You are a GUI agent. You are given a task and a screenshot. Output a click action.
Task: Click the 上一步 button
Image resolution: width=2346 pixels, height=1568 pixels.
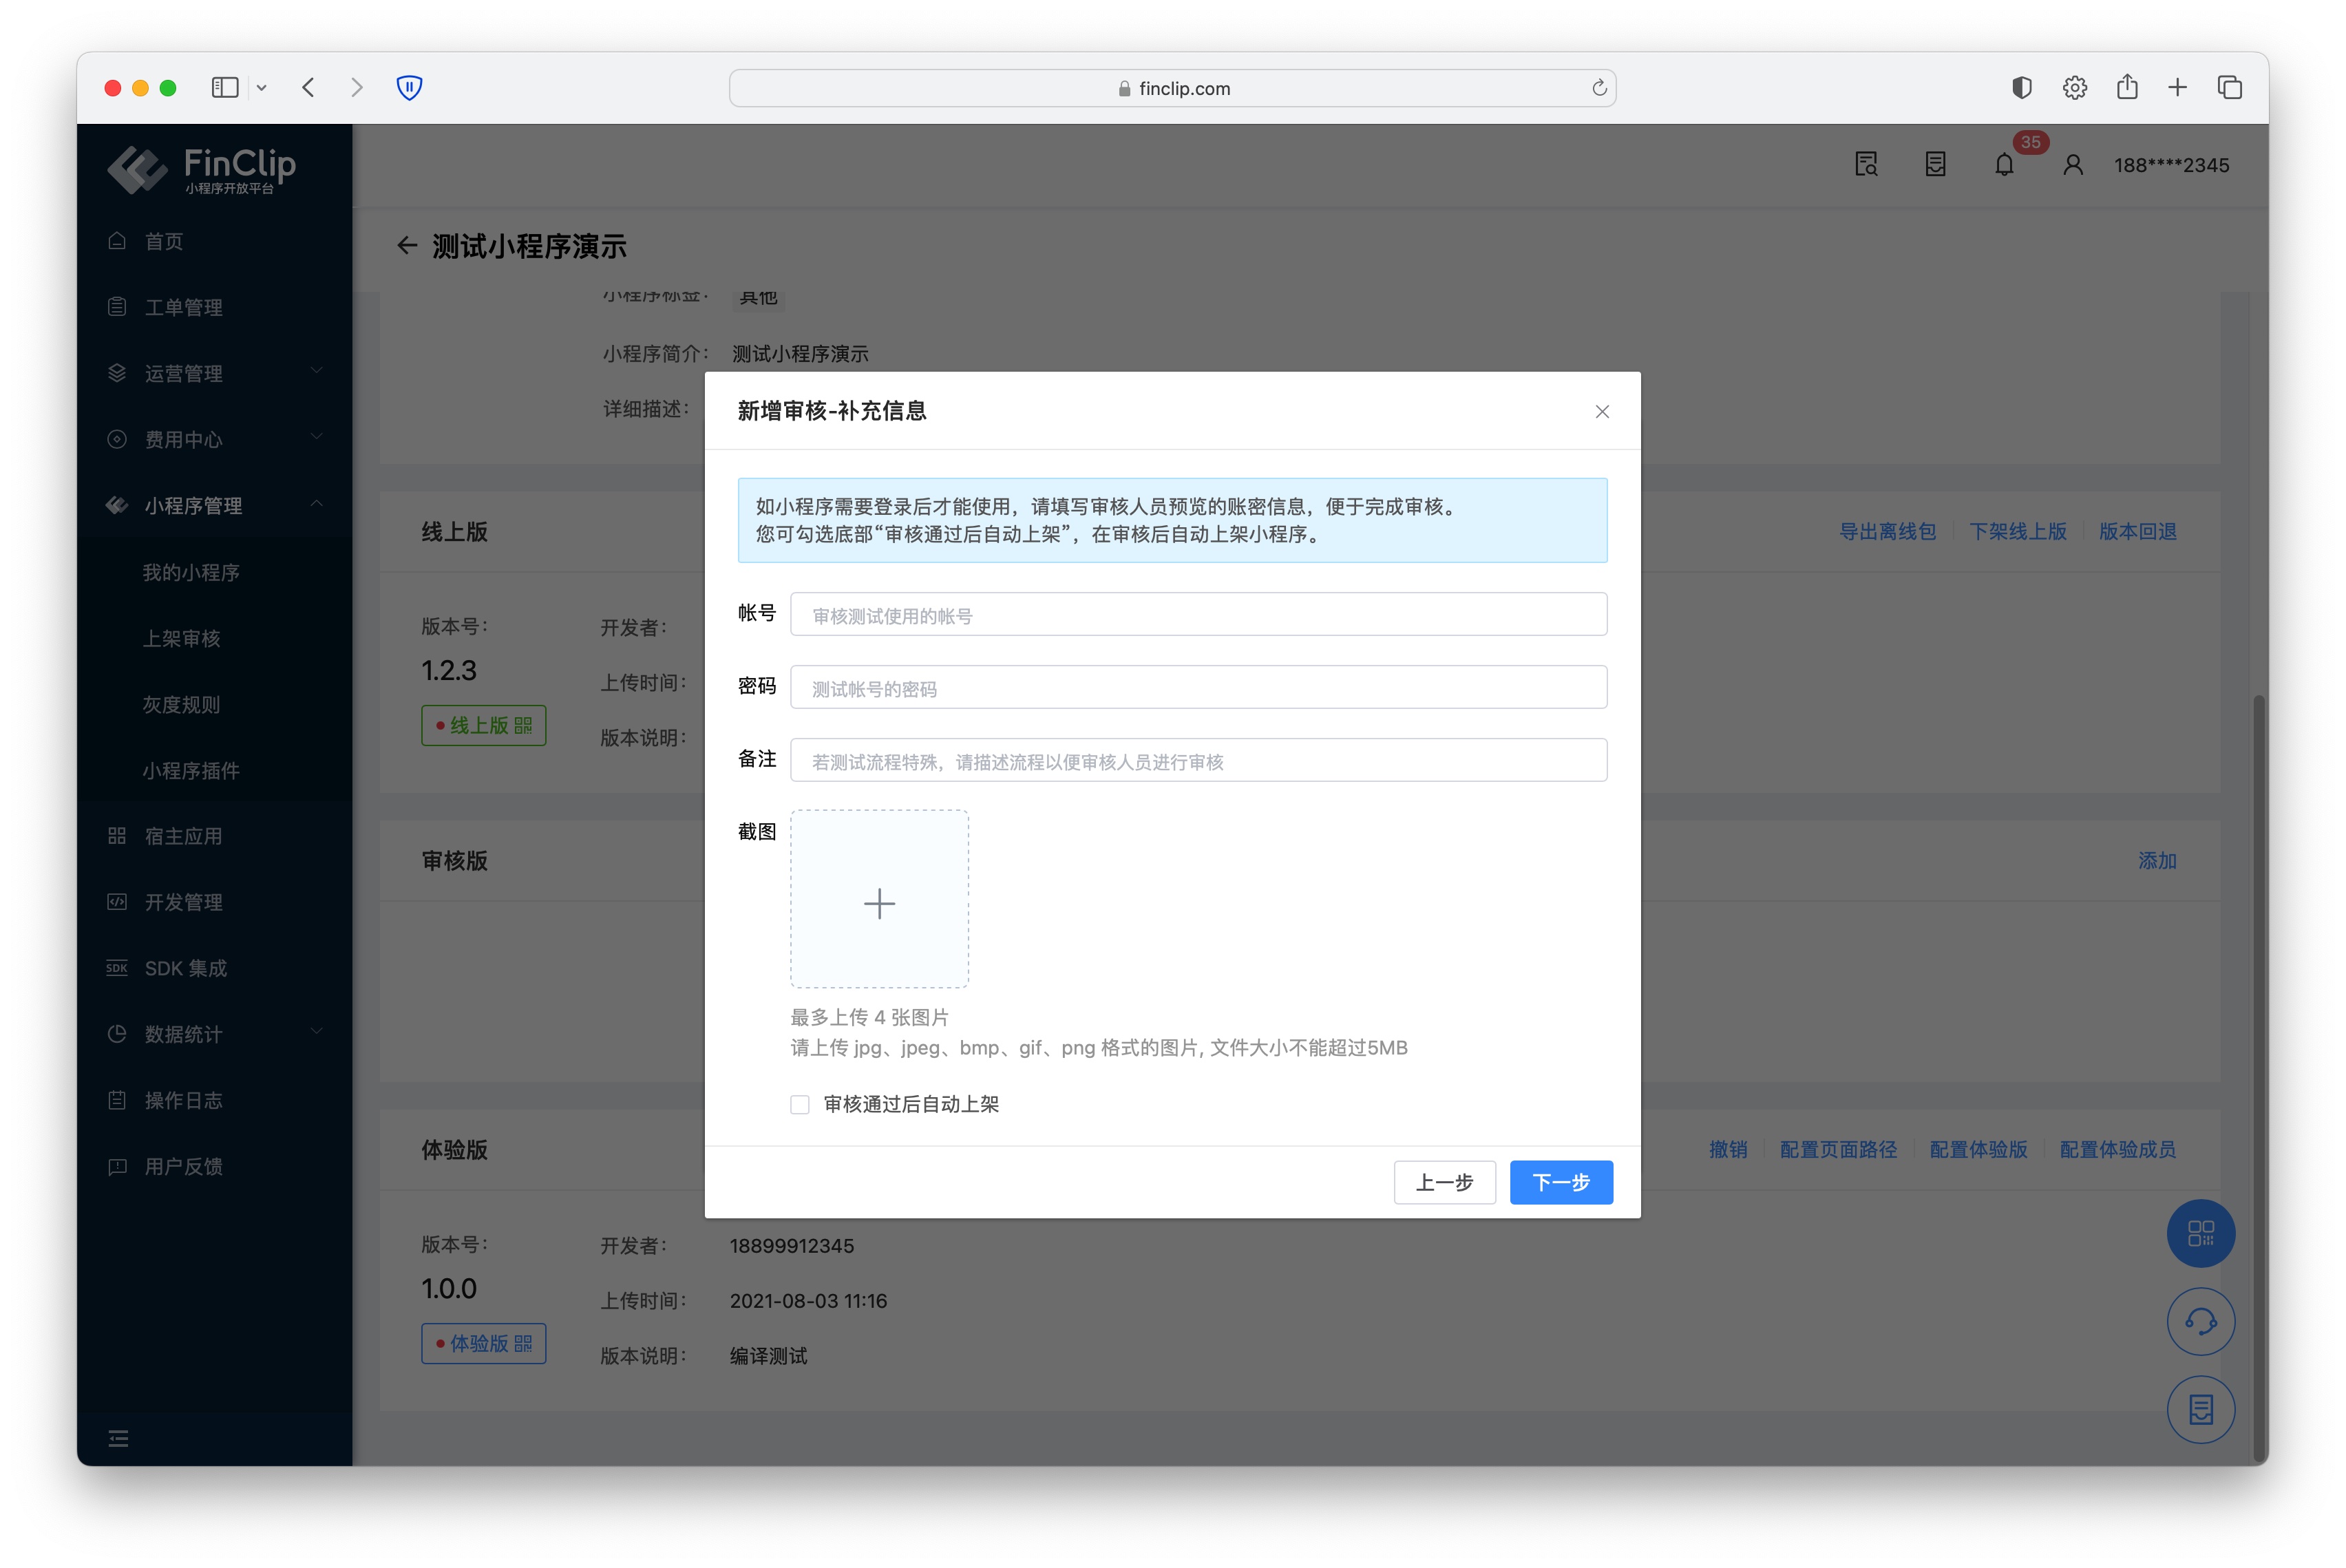click(x=1444, y=1182)
